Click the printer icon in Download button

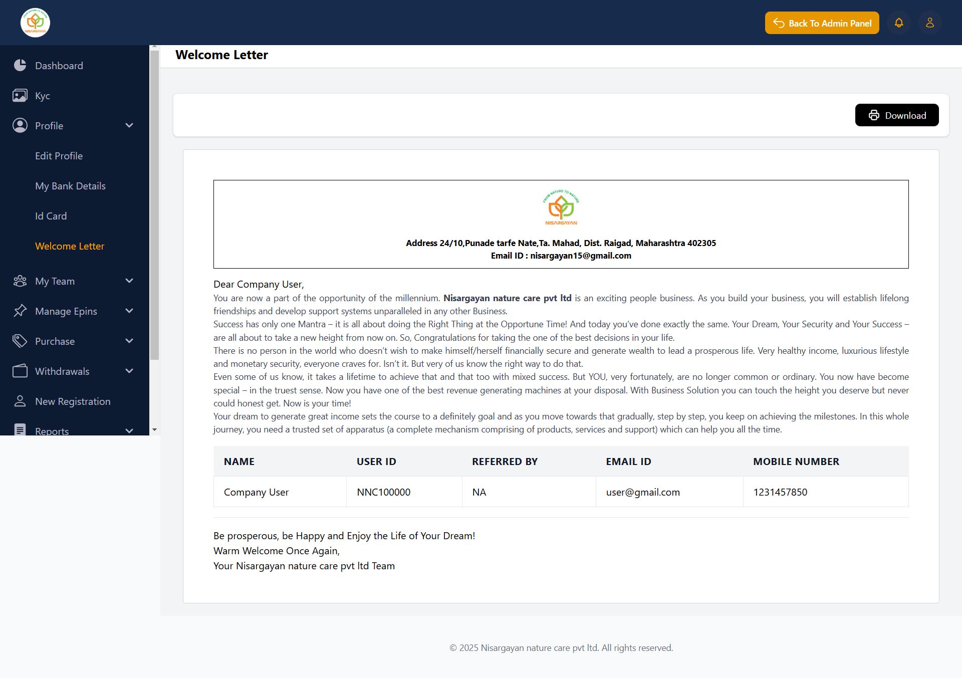click(x=874, y=115)
